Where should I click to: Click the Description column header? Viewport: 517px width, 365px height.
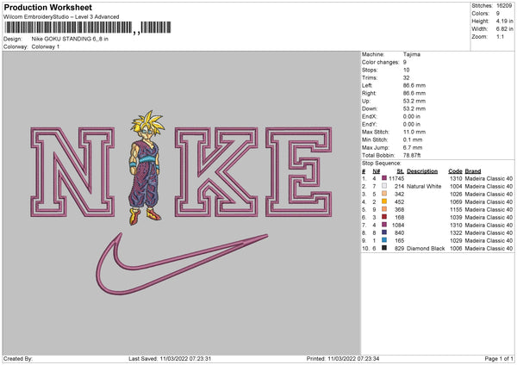[422, 171]
